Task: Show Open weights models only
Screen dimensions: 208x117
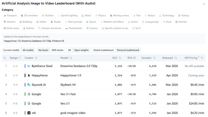Action: tap(81, 50)
